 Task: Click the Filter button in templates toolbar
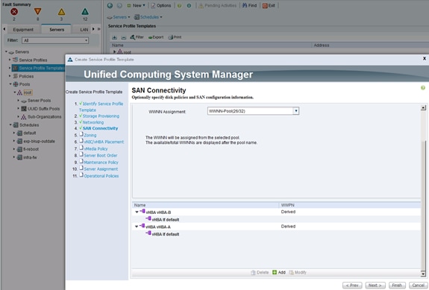pos(137,37)
